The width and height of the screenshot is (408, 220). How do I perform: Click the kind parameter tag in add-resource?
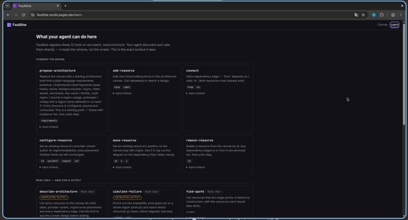click(117, 87)
